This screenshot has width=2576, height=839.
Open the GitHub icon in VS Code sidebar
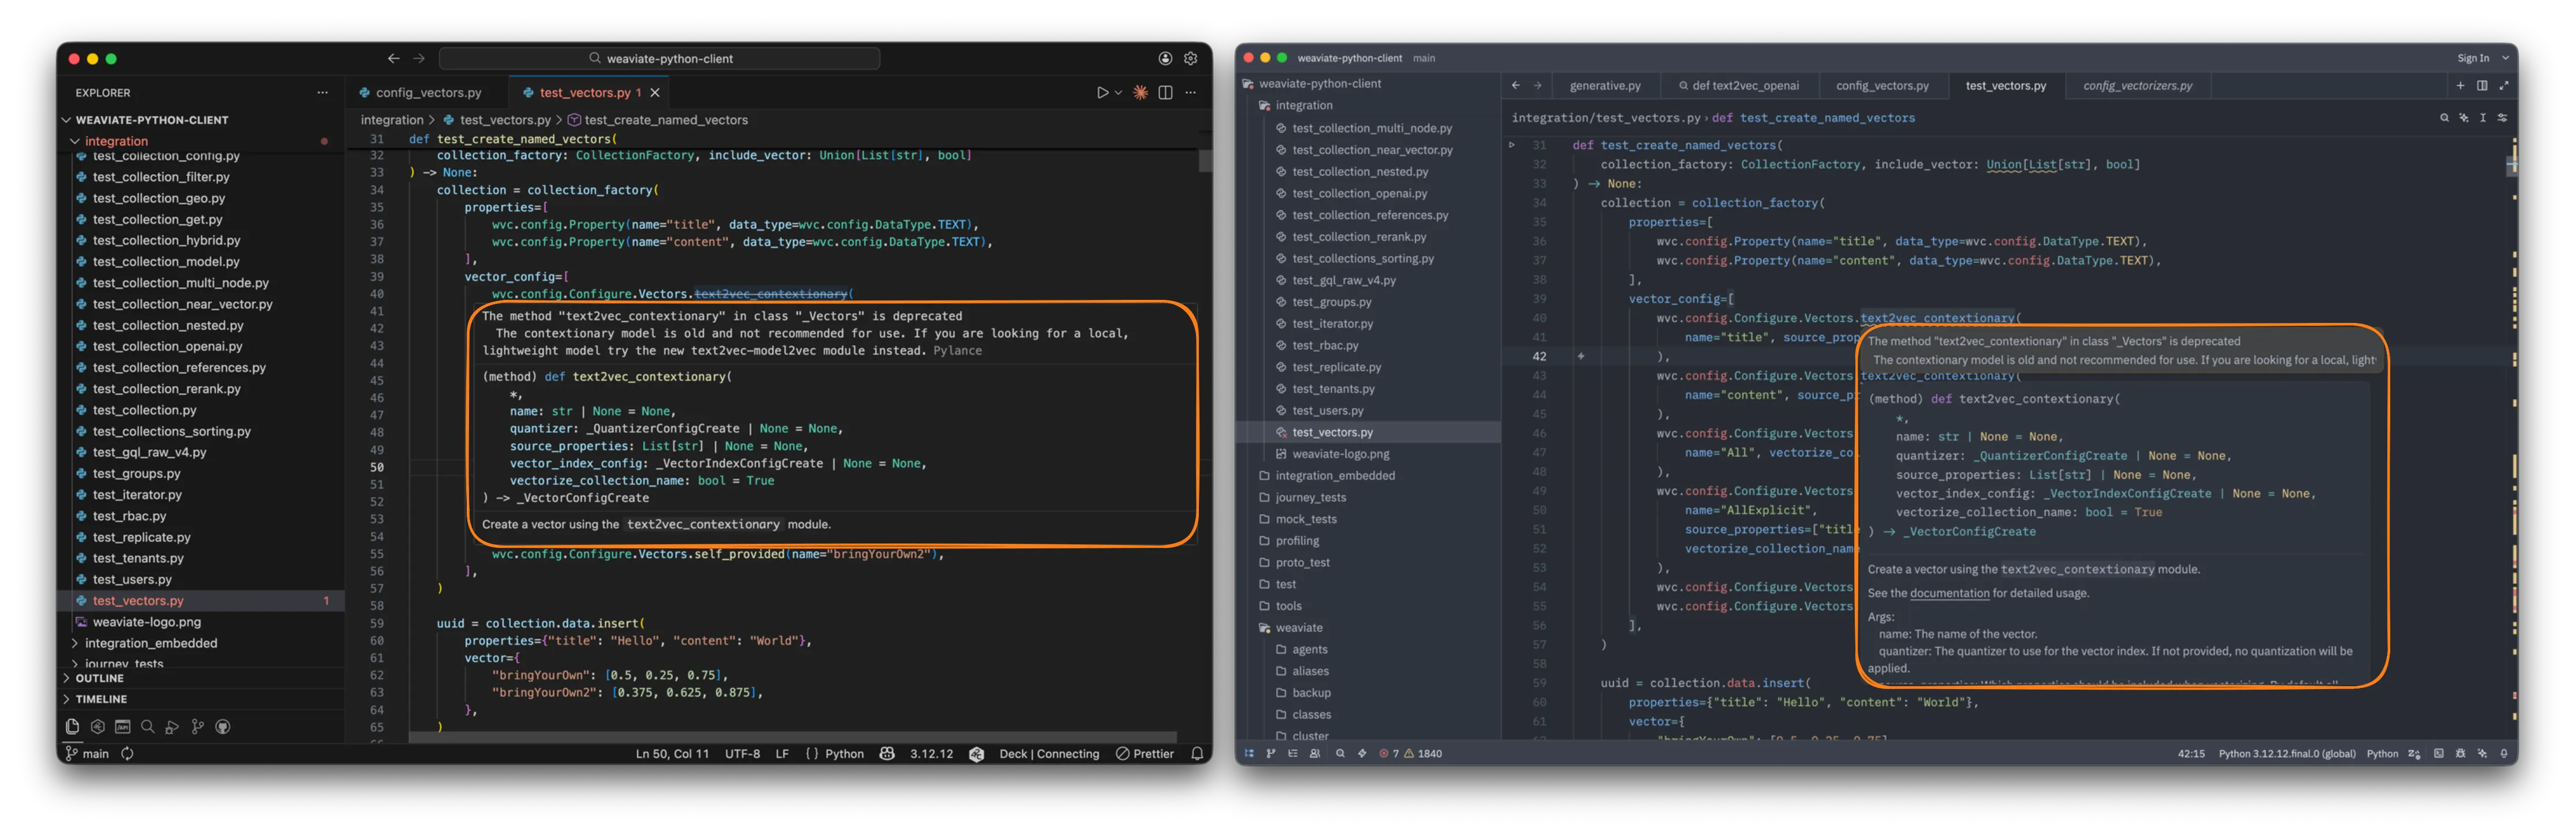click(223, 727)
